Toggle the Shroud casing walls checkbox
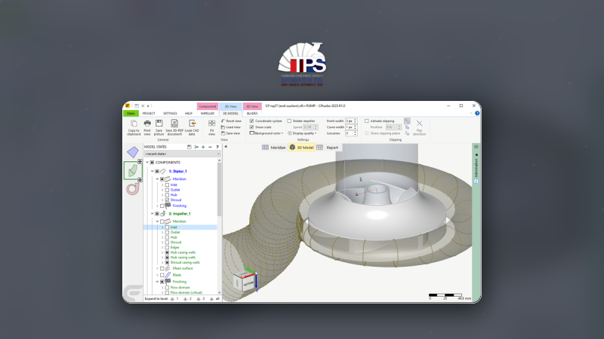This screenshot has width=604, height=339. pos(167,262)
